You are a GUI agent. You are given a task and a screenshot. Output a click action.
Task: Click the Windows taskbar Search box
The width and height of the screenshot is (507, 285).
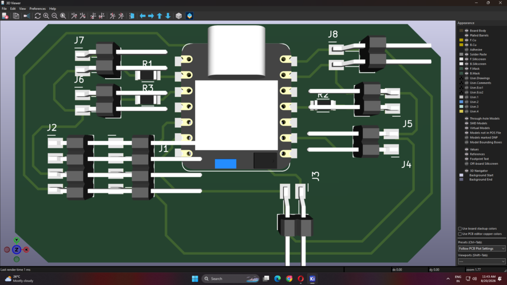pos(231,279)
